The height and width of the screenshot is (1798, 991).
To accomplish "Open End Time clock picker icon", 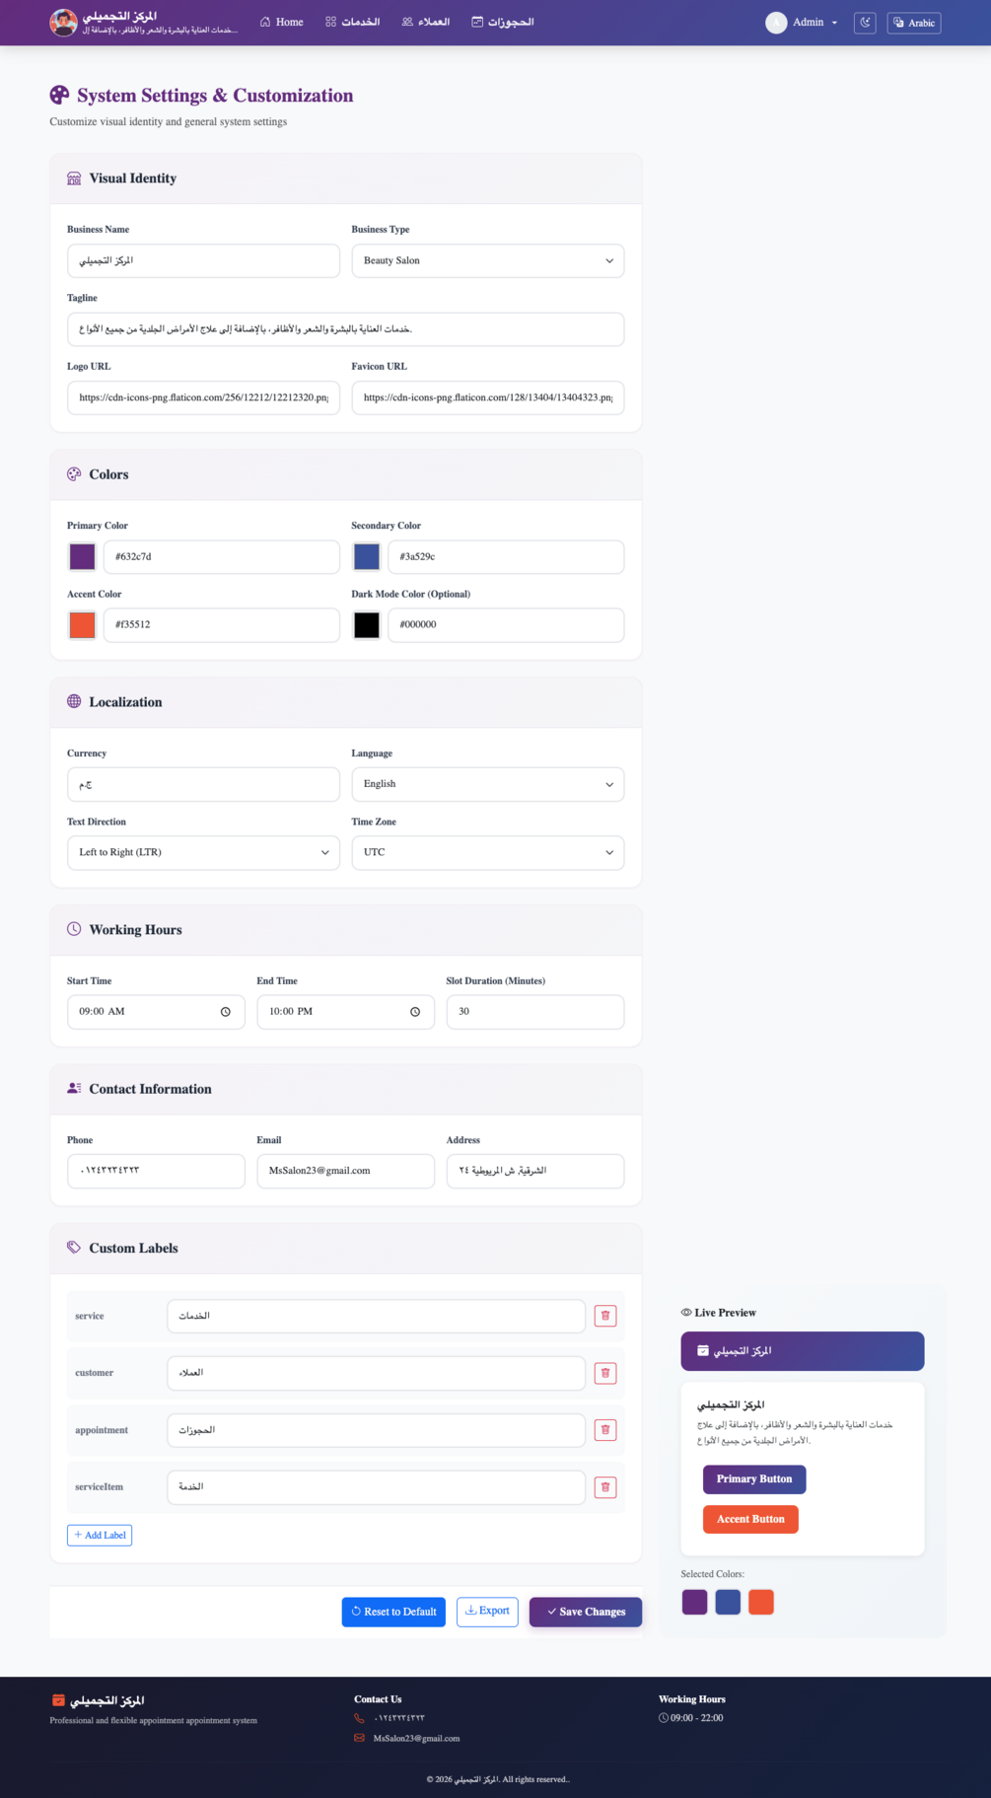I will [415, 1012].
